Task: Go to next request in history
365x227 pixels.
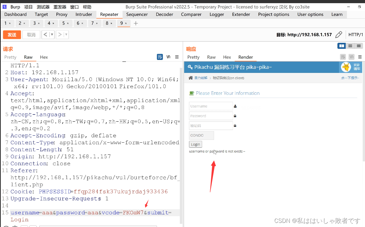Action: click(x=60, y=35)
